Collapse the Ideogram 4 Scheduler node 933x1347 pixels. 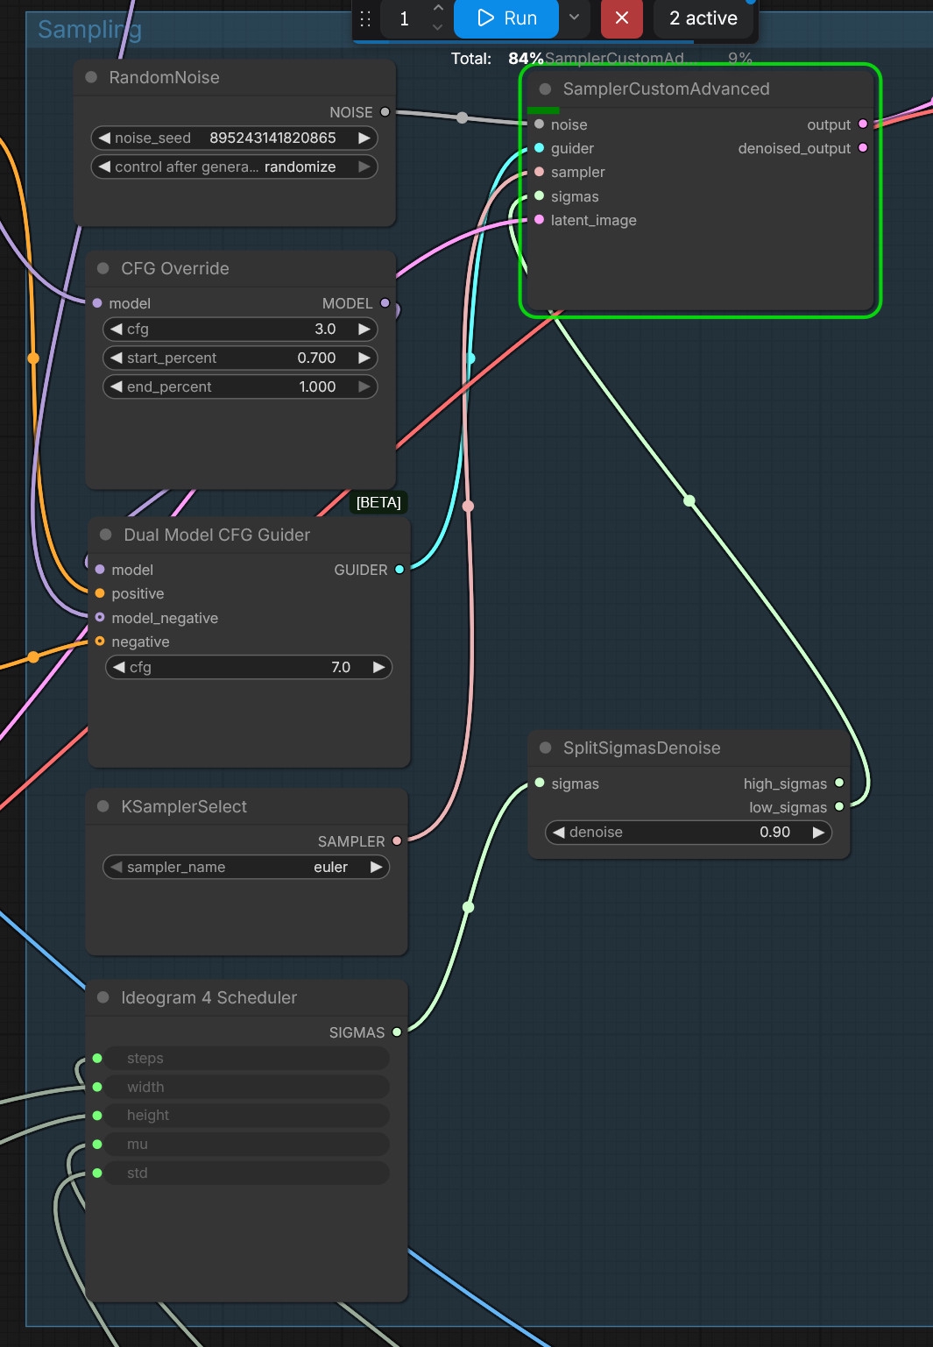click(x=103, y=997)
